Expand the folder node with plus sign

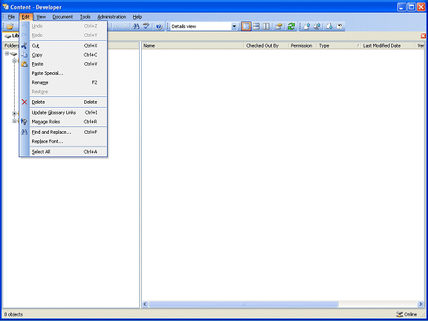[15, 114]
